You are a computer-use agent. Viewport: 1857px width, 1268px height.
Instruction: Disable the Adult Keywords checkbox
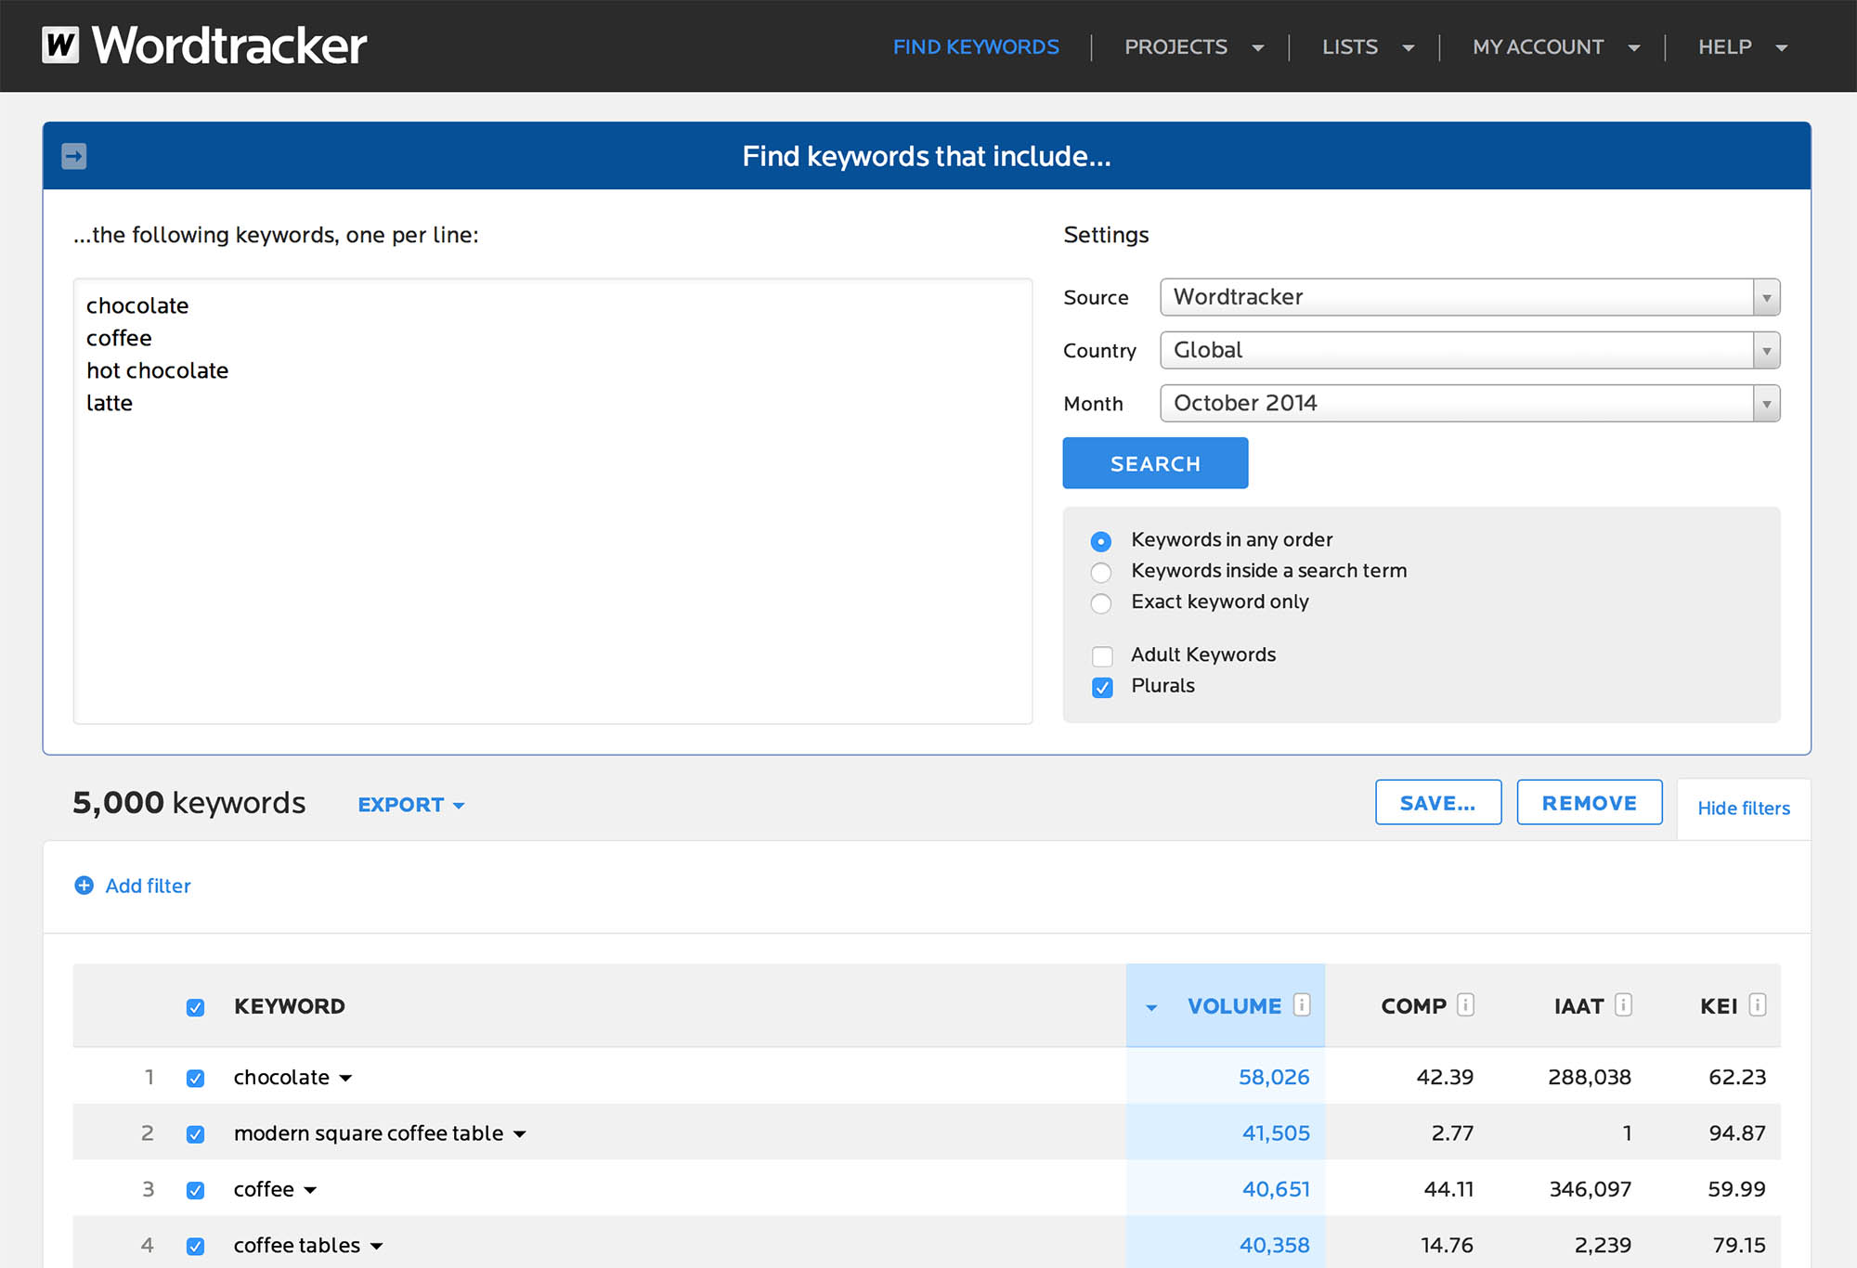[1103, 653]
